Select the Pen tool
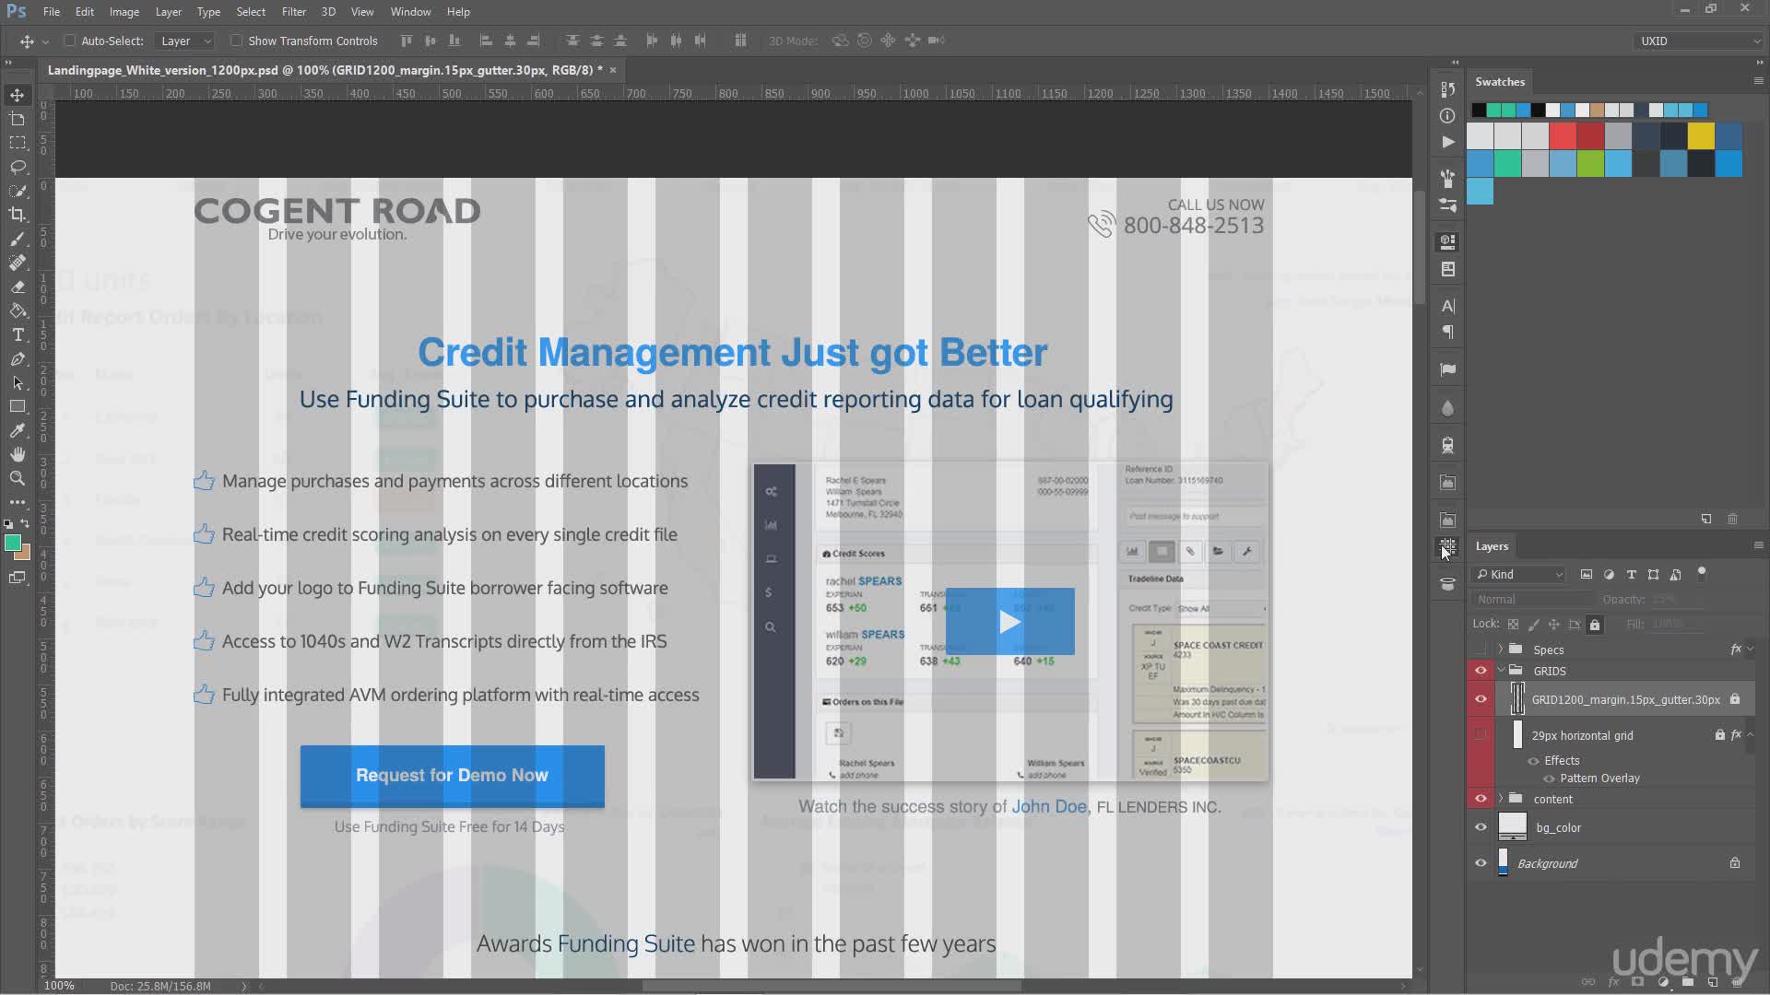The width and height of the screenshot is (1770, 995). click(x=18, y=358)
